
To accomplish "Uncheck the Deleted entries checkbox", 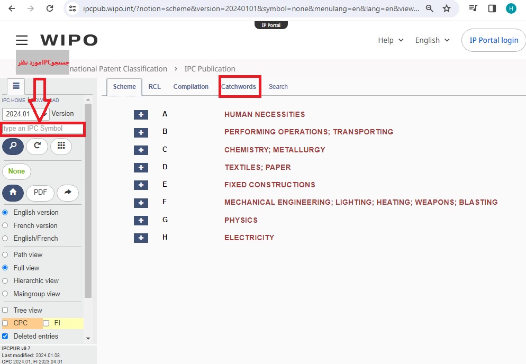I will point(5,336).
